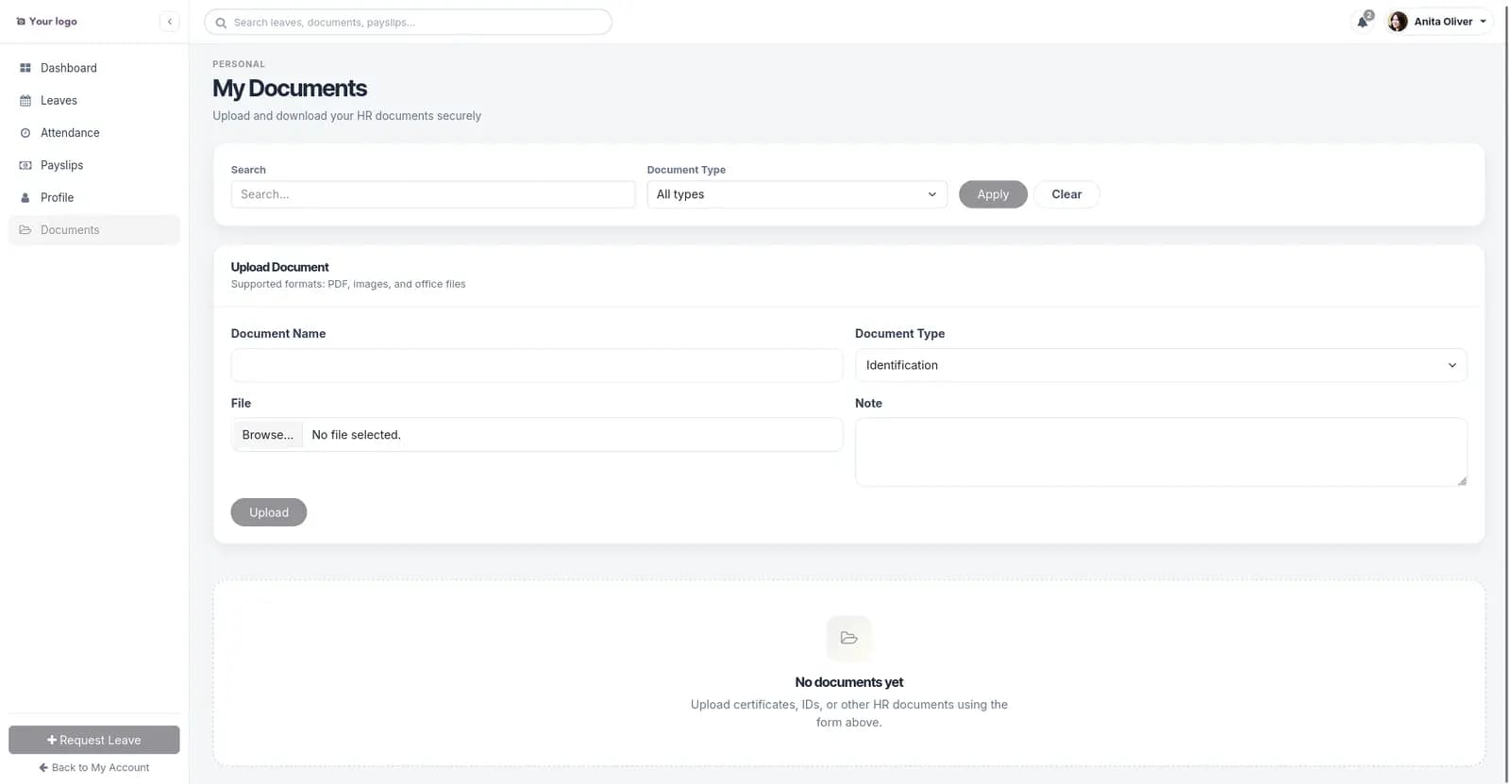Click the 'No file selected.' text

pyautogui.click(x=356, y=435)
